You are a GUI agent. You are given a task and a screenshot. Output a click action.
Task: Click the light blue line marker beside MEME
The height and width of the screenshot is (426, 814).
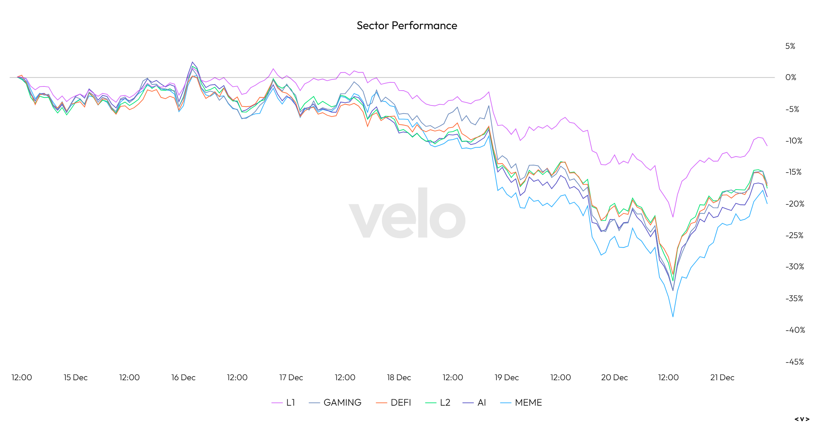(505, 403)
